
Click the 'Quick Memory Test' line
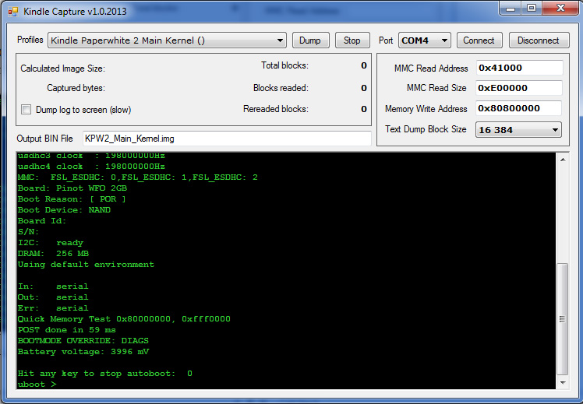coord(124,318)
